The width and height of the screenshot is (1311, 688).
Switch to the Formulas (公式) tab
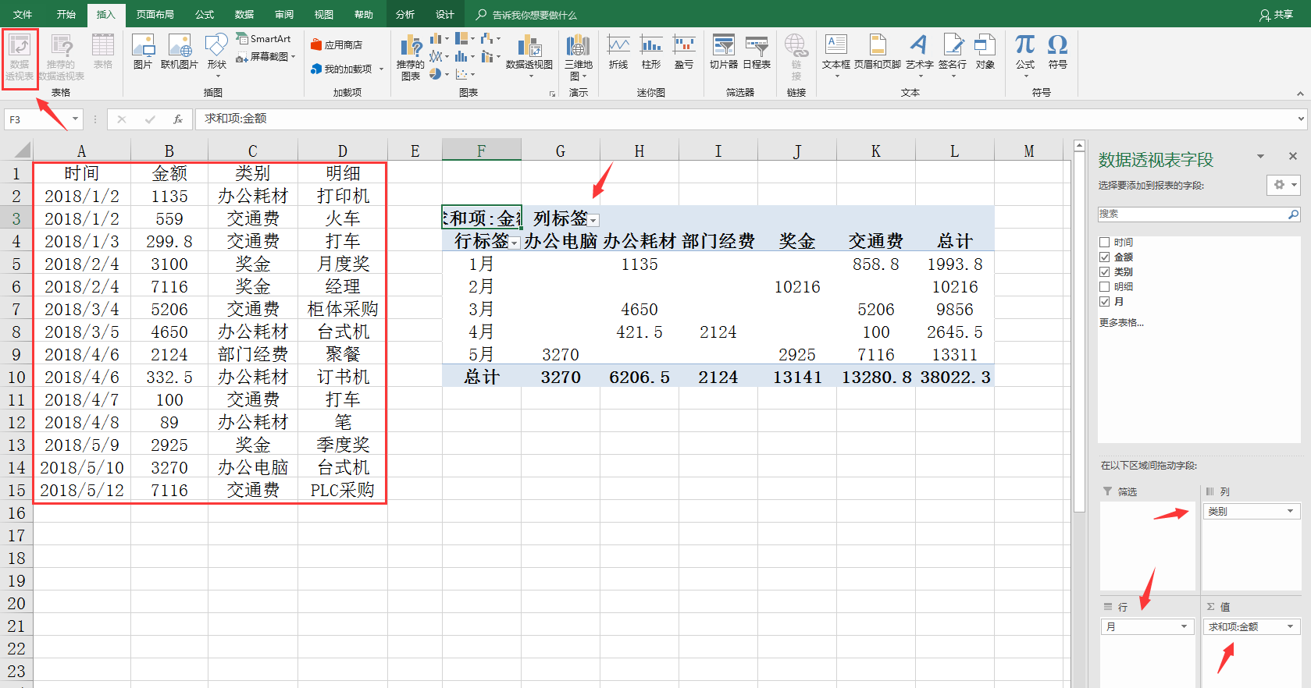(205, 14)
